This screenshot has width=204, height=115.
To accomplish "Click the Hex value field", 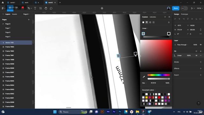I will click(x=153, y=83).
